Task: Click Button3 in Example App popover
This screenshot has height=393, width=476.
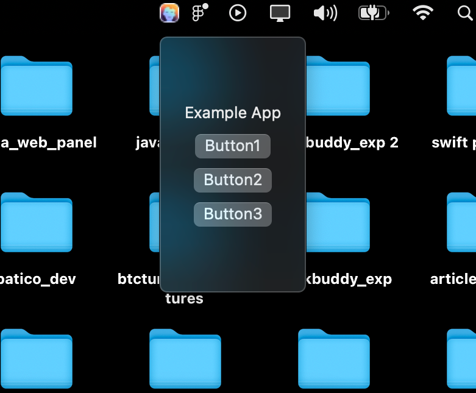Action: 233,214
